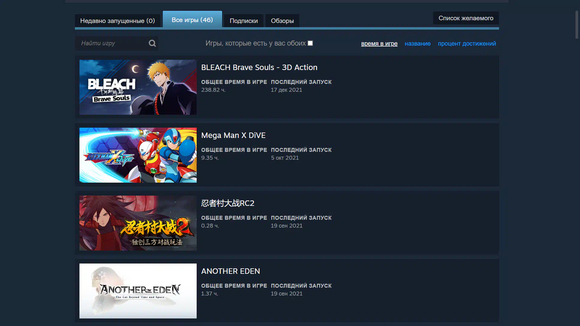The image size is (580, 326).
Task: Click the 忍者村大战RC2 title
Action: [228, 203]
